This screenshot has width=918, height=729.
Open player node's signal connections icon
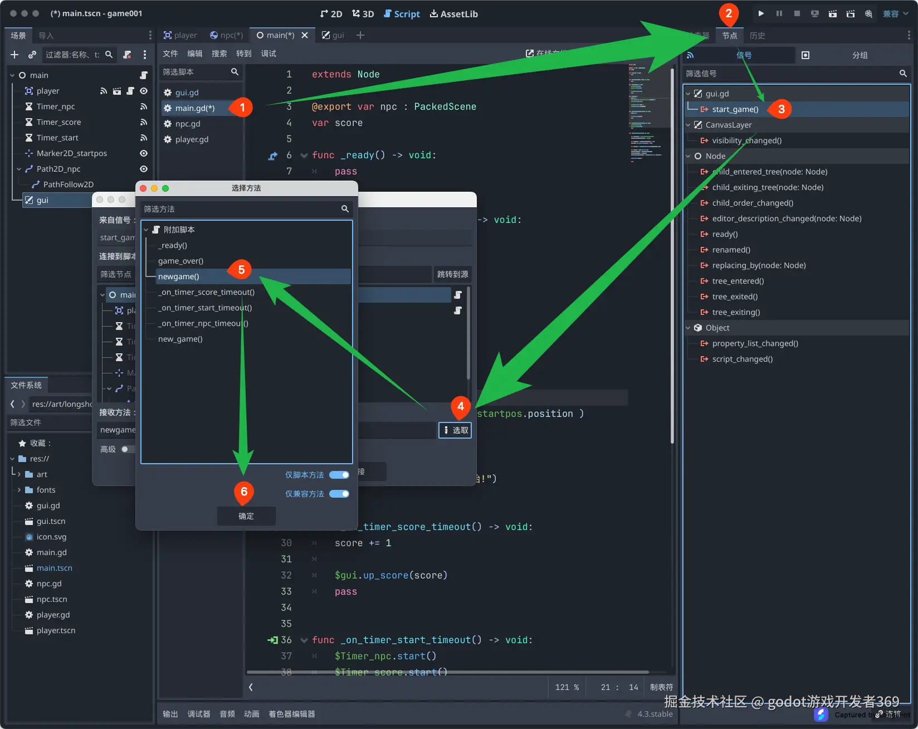tap(103, 91)
